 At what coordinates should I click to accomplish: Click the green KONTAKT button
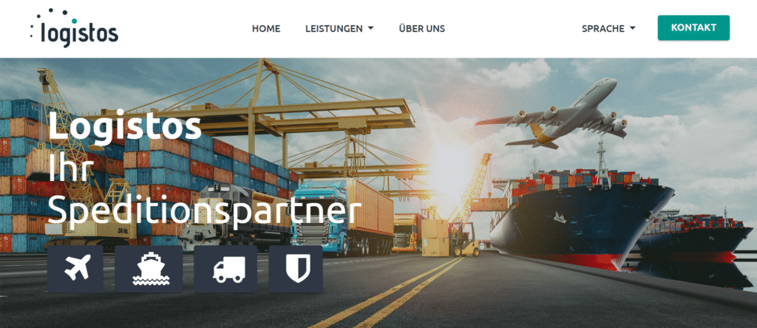click(x=693, y=27)
